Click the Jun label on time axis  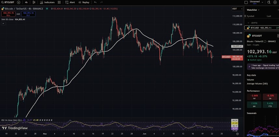coord(144,134)
